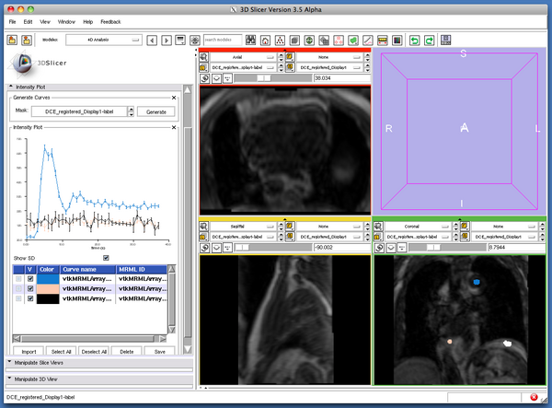Image resolution: width=552 pixels, height=408 pixels.
Task: Click the peach color swatch in curve table
Action: 47,289
